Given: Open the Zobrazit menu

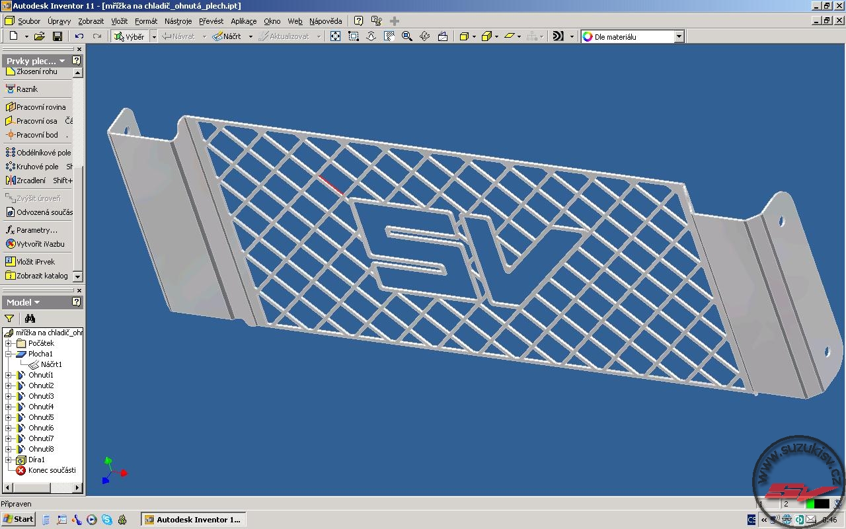Looking at the screenshot, I should (91, 21).
